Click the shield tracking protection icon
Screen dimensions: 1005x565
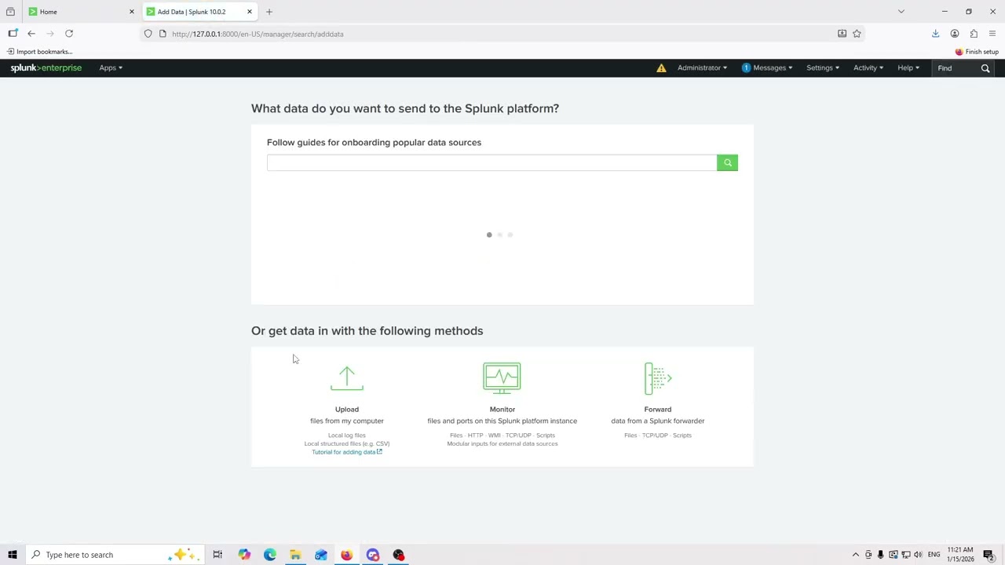148,34
